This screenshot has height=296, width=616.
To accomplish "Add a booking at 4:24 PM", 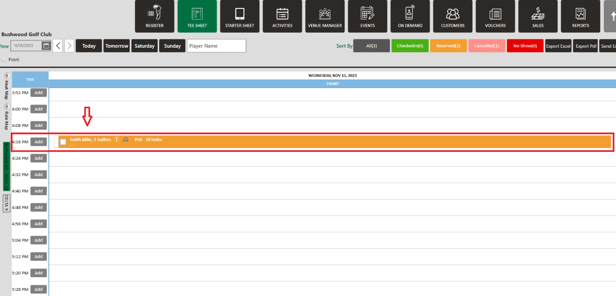I will click(38, 158).
